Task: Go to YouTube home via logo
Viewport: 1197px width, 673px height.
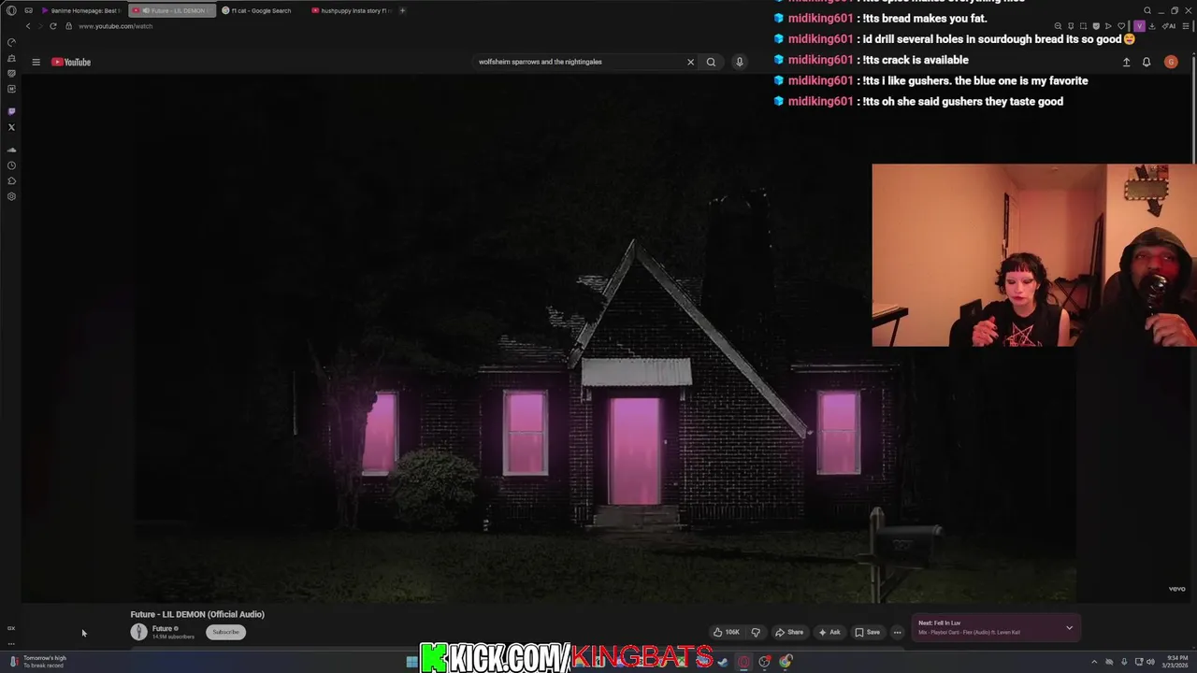Action: [x=71, y=62]
